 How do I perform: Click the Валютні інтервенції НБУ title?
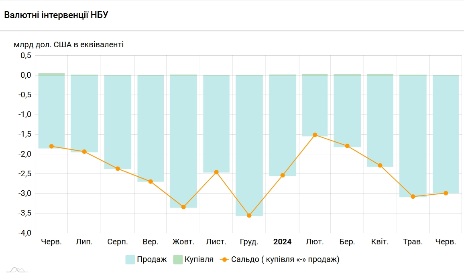click(56, 15)
